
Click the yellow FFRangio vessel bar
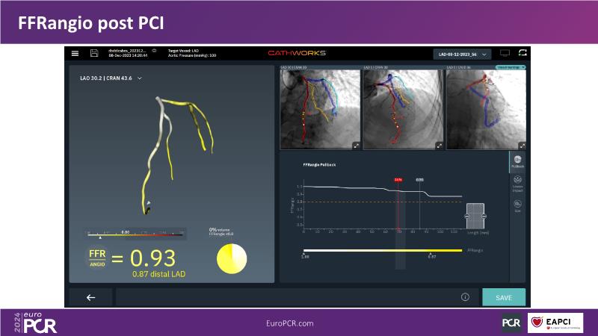tap(381, 251)
